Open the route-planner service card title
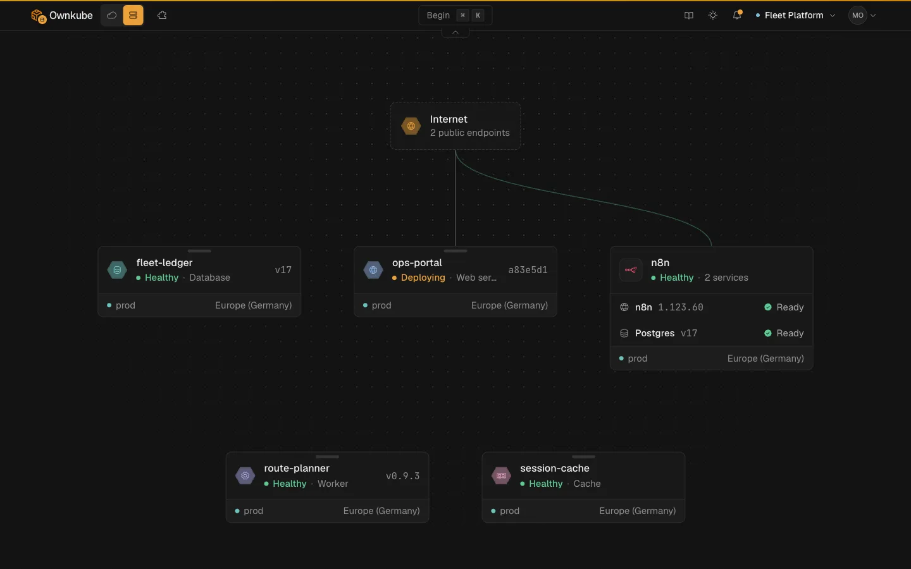Screen dimensions: 911x569 [297, 468]
